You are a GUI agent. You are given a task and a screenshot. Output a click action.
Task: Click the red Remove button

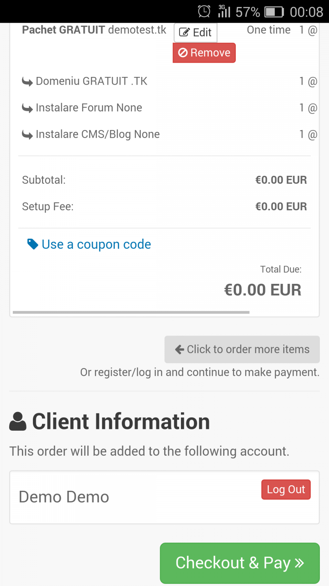point(204,53)
